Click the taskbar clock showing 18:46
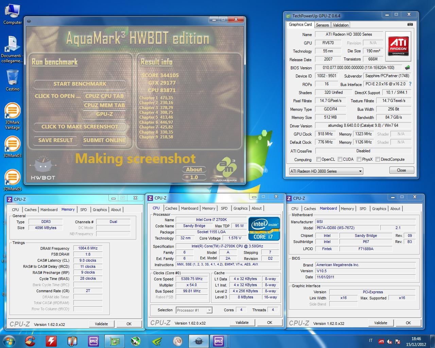Viewport: 435px width, 348px height. tap(416, 341)
